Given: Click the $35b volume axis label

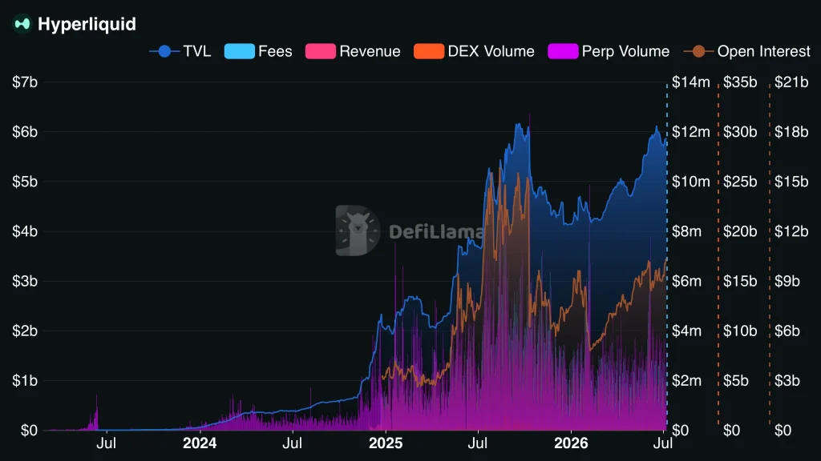Looking at the screenshot, I should point(740,82).
